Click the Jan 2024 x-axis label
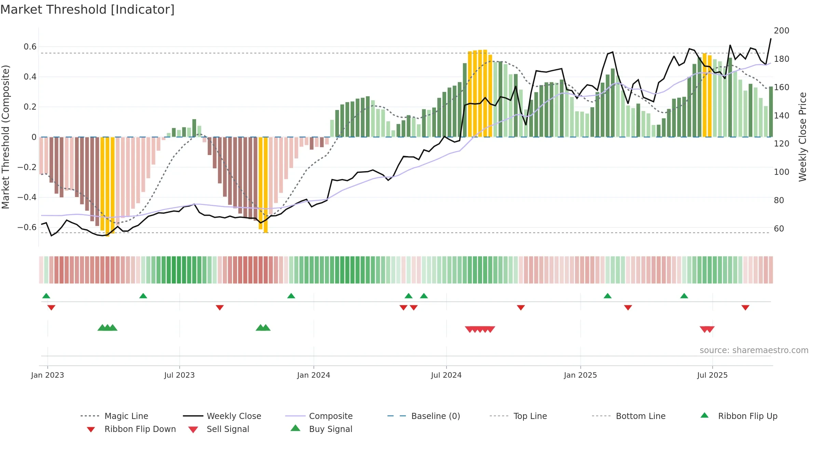This screenshot has width=820, height=461. click(314, 375)
